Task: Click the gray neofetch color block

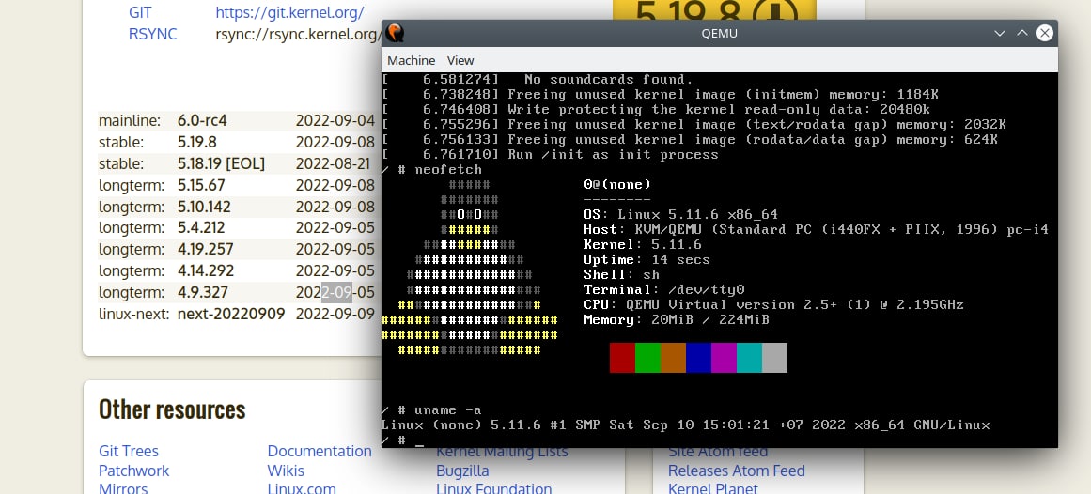Action: [x=774, y=358]
